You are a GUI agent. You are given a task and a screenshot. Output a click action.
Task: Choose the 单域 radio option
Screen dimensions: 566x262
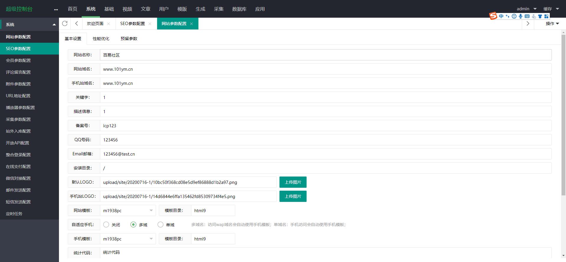point(160,225)
